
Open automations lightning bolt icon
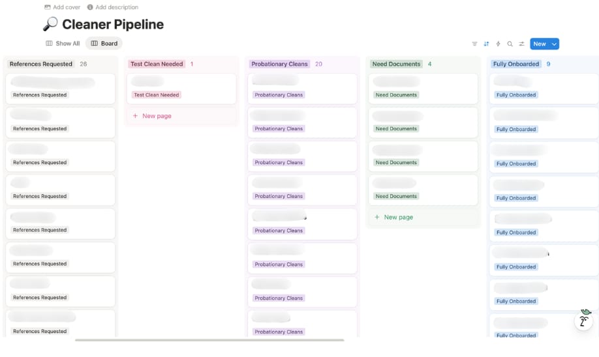tap(498, 44)
